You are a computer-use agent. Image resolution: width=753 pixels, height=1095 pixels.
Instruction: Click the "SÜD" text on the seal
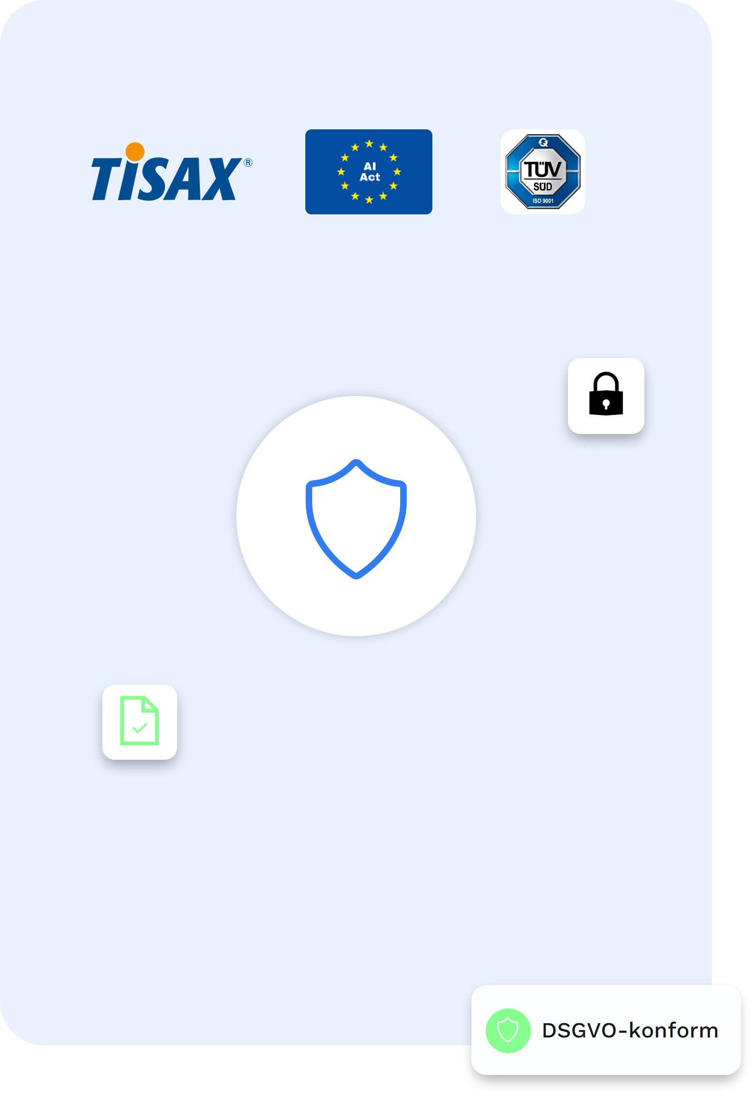click(543, 186)
